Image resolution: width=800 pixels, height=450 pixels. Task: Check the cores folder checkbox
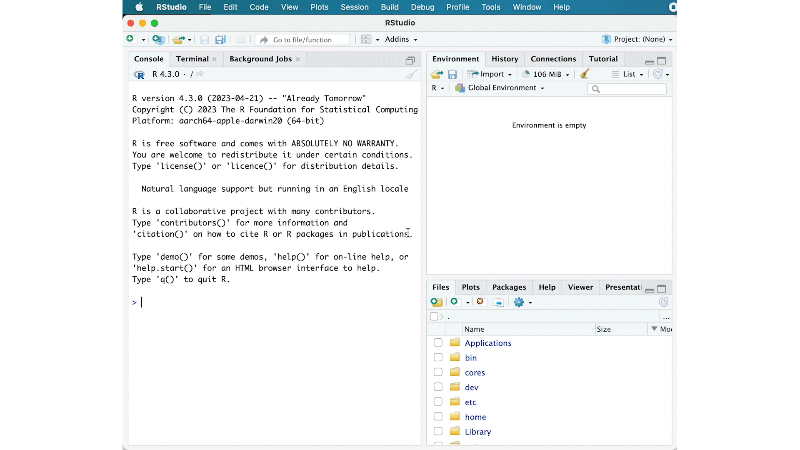click(x=438, y=372)
